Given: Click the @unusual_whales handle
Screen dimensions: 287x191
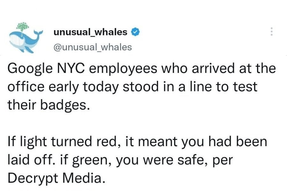Looking at the screenshot, I should tap(92, 47).
